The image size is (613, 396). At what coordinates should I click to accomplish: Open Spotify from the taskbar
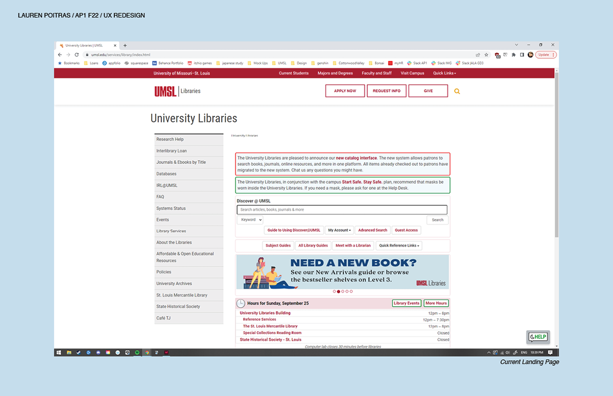[137, 352]
